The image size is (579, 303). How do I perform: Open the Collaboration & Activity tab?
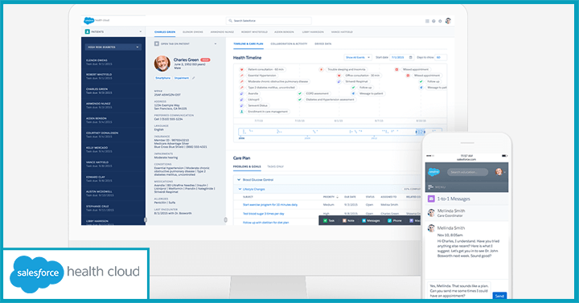[x=289, y=44]
